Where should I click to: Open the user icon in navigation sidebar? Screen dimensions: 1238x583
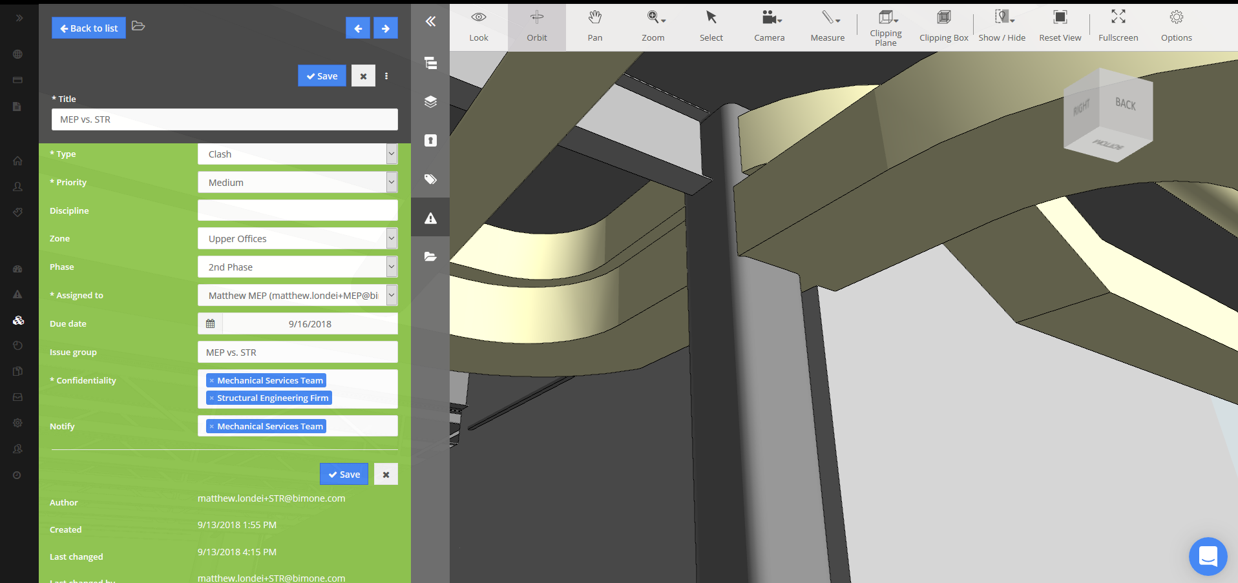click(x=17, y=187)
